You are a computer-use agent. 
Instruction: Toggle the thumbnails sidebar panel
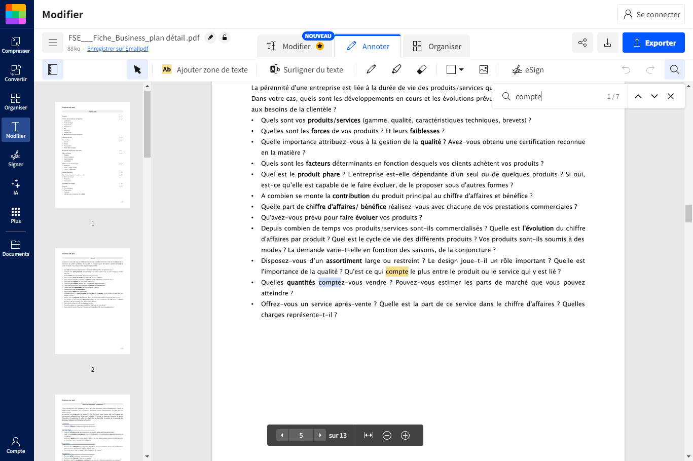click(x=53, y=69)
